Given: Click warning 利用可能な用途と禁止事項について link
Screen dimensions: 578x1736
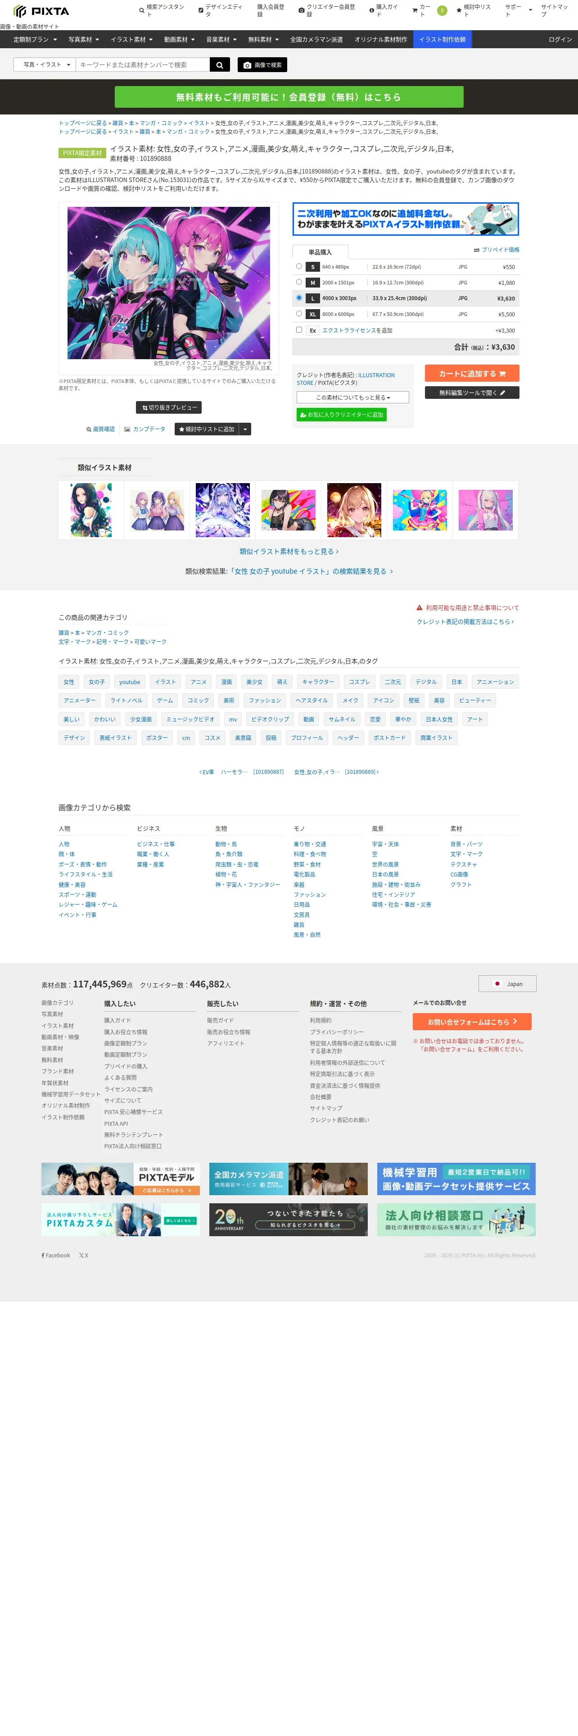Looking at the screenshot, I should (x=468, y=608).
